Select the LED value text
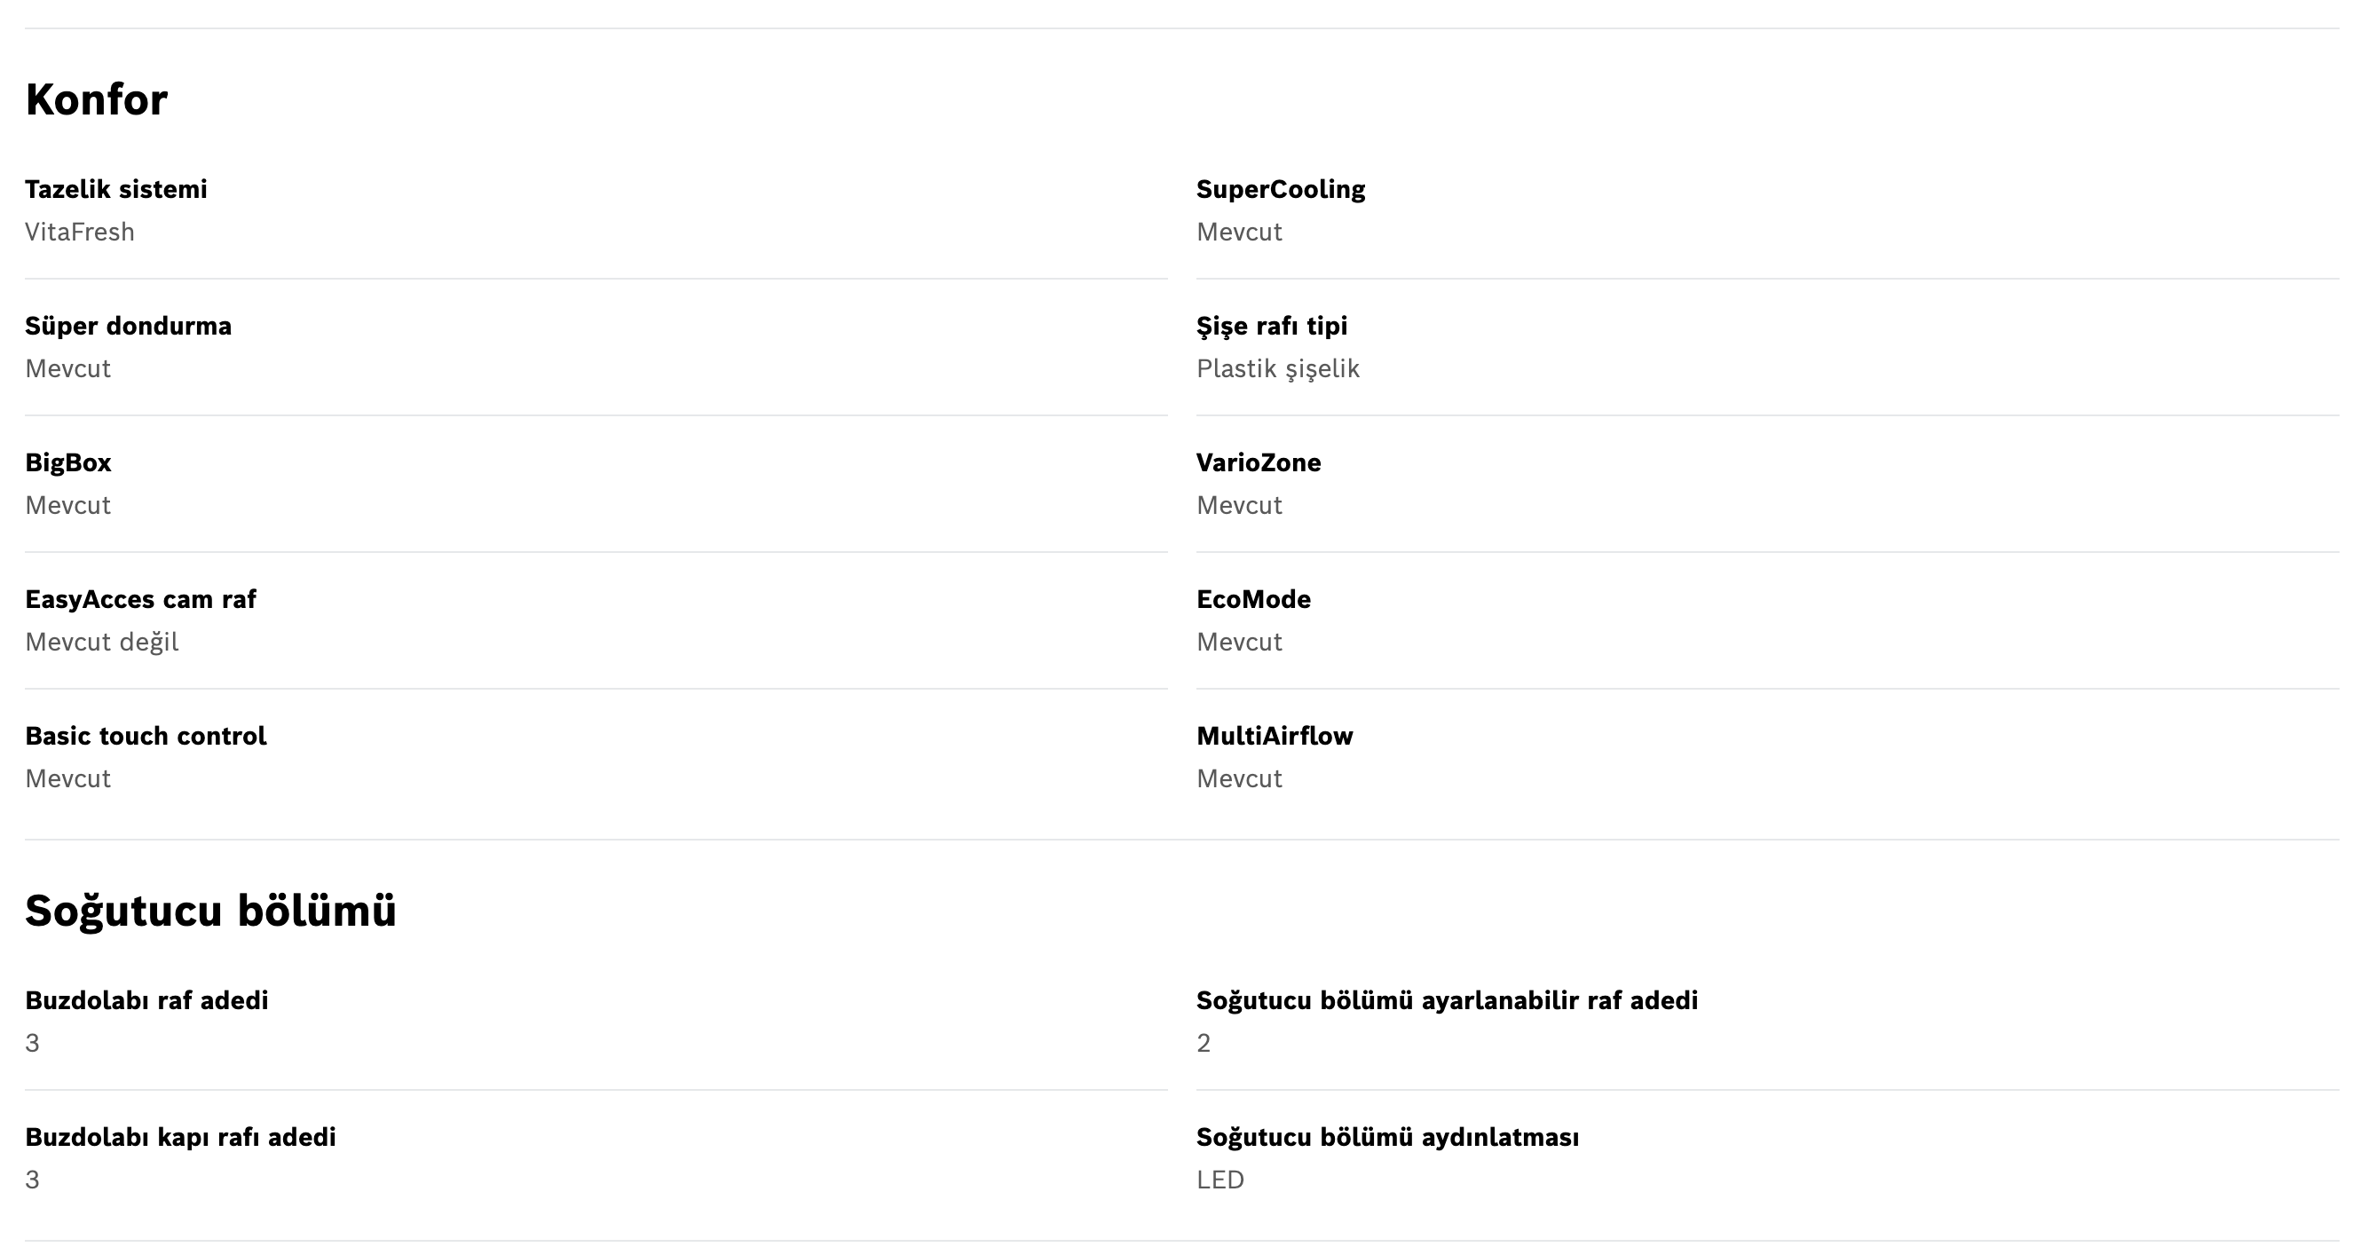 tap(1220, 1180)
